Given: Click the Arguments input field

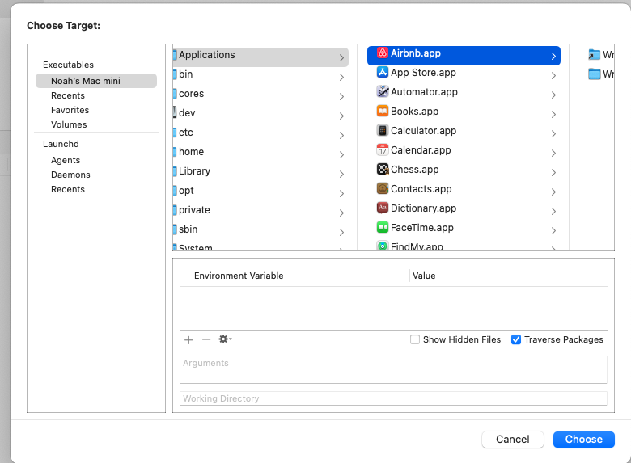Looking at the screenshot, I should tap(393, 369).
